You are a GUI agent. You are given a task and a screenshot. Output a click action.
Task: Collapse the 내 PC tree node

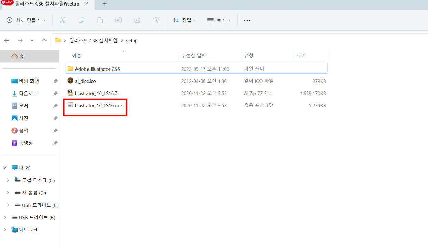coord(5,168)
